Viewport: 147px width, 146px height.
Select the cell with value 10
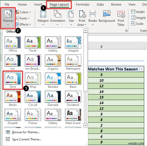[116, 80]
